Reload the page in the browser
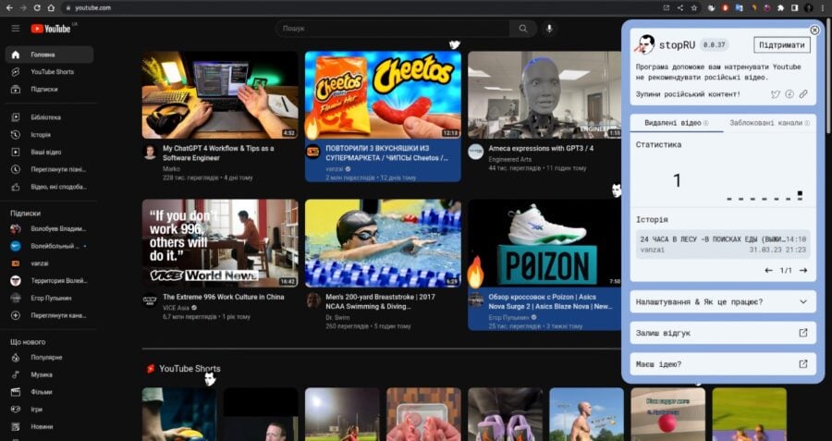832x441 pixels. [37, 8]
